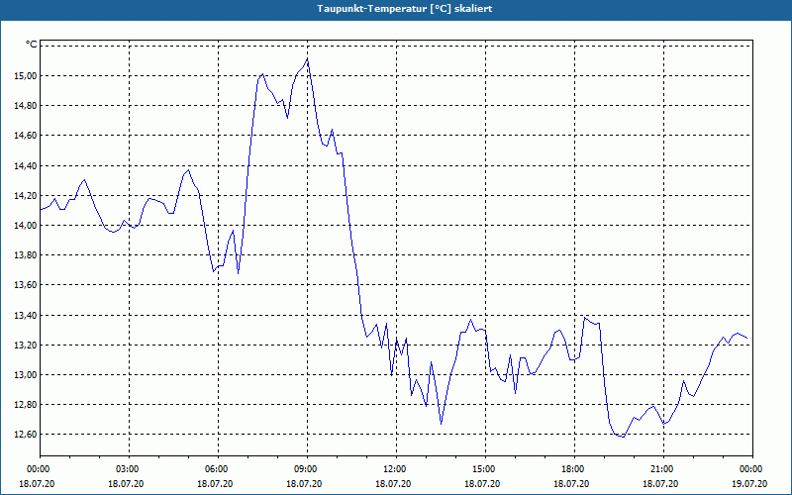The image size is (792, 495).
Task: Pick the 12,80 y-axis label
Action: (x=27, y=405)
